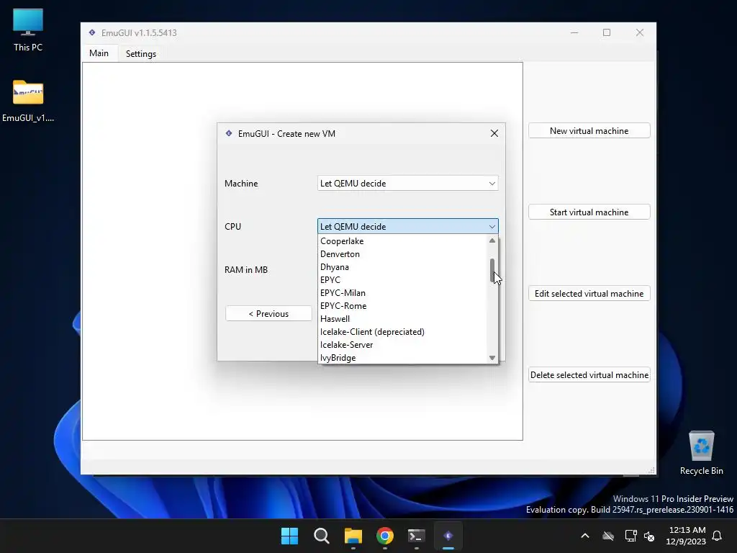The width and height of the screenshot is (737, 553).
Task: Select EPYC-Rome CPU option
Action: pos(403,305)
